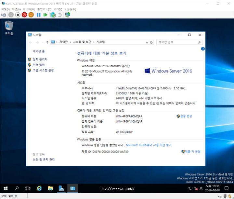Image resolution: width=234 pixels, height=199 pixels.
Task: Open 고급 시스템 설정 link
Action: [x=43, y=71]
